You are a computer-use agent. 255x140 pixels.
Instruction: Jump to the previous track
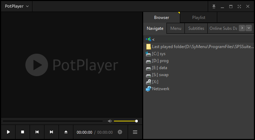37,132
